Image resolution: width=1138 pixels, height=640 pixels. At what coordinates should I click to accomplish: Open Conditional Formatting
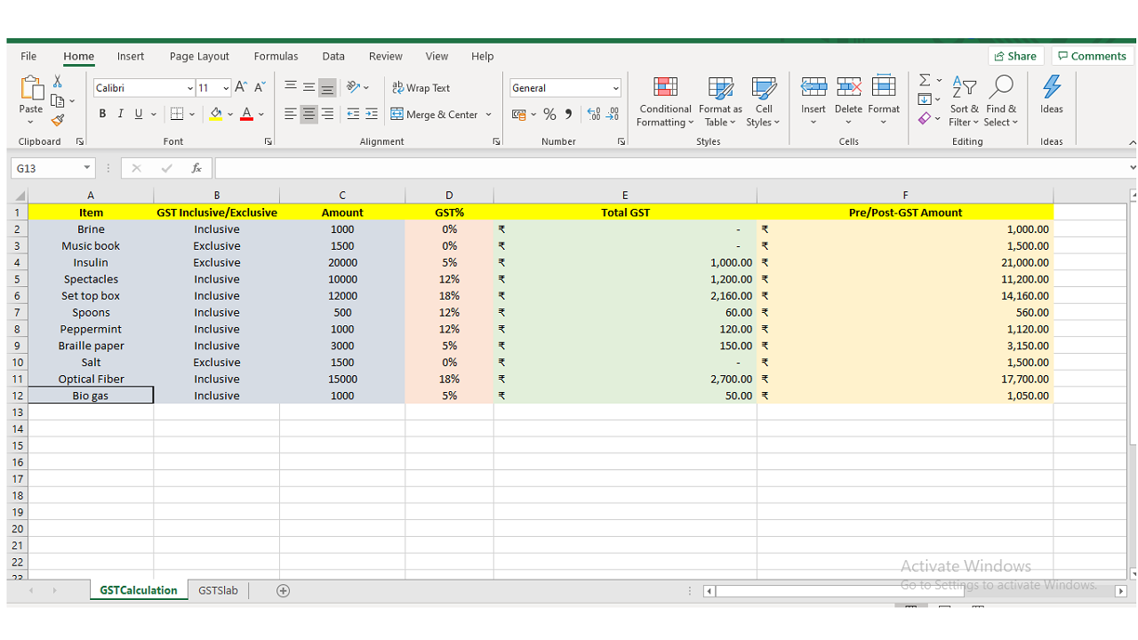(665, 102)
